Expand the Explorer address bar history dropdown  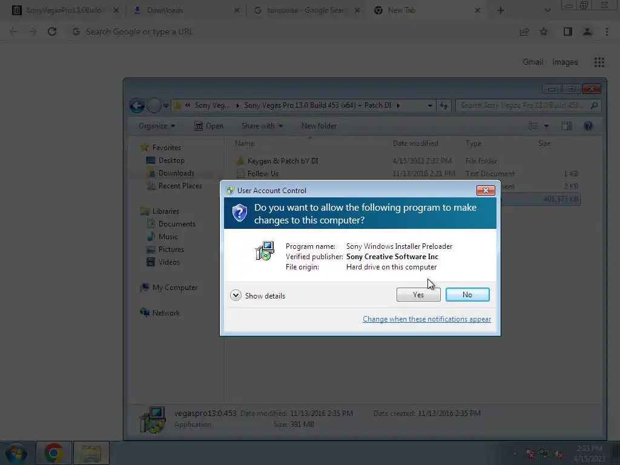430,105
